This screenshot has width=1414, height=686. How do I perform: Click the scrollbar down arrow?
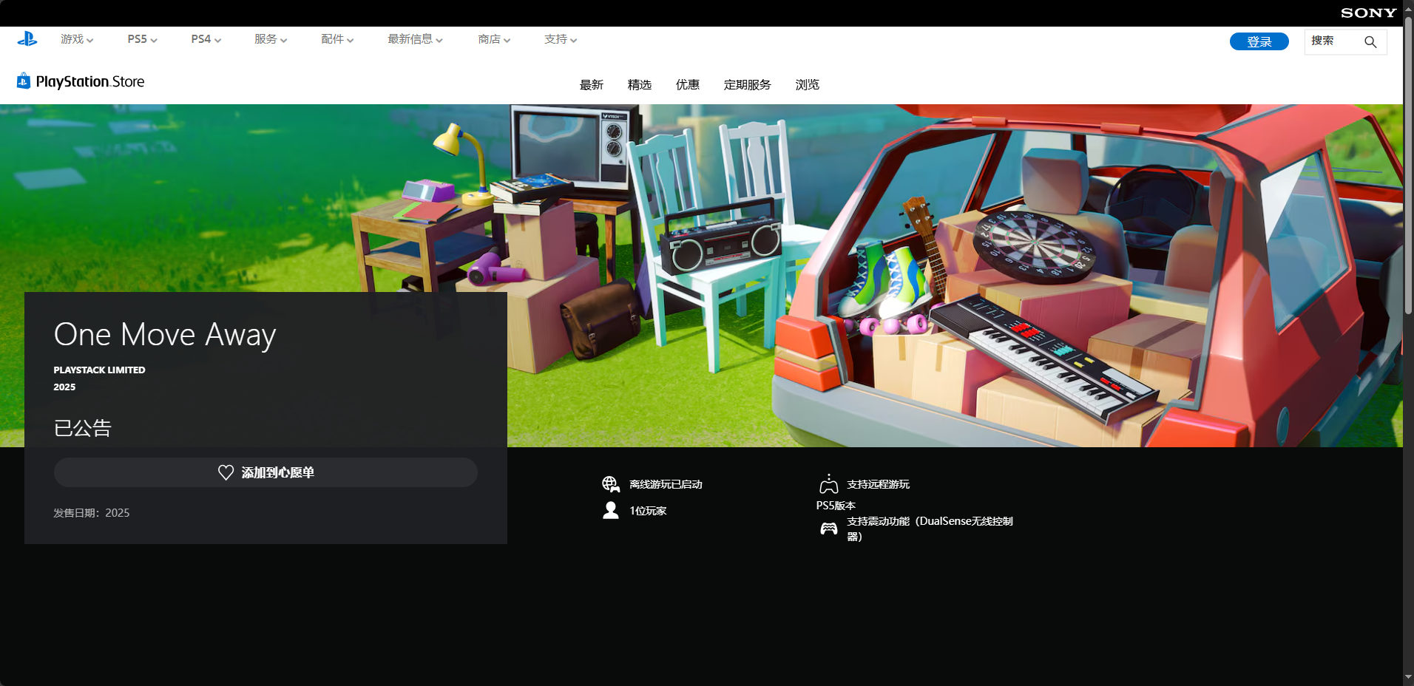(x=1409, y=677)
